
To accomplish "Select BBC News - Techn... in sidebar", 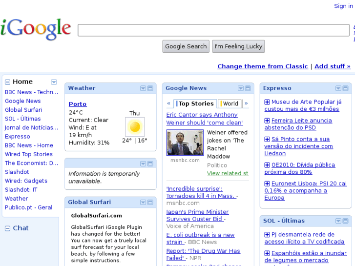I will click(31, 92).
